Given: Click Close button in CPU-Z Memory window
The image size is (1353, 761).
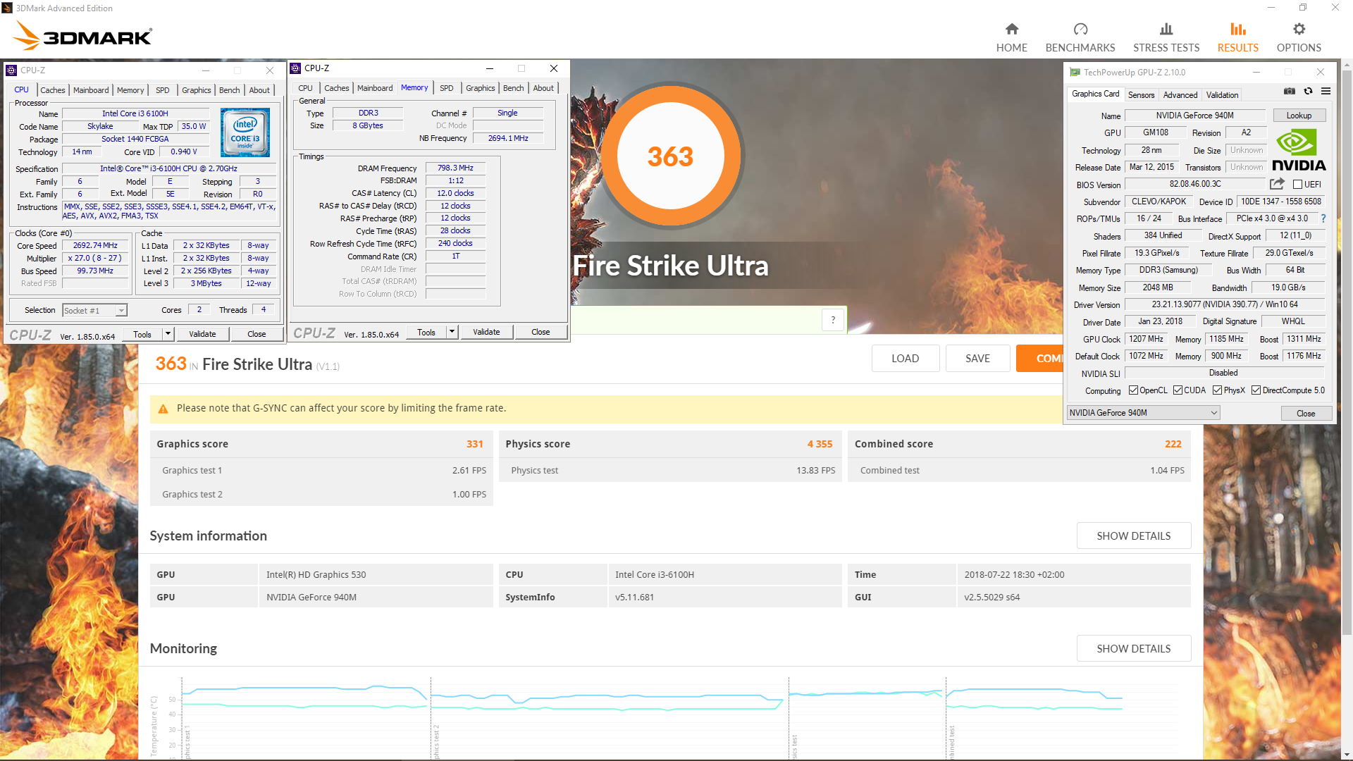Looking at the screenshot, I should (x=540, y=332).
